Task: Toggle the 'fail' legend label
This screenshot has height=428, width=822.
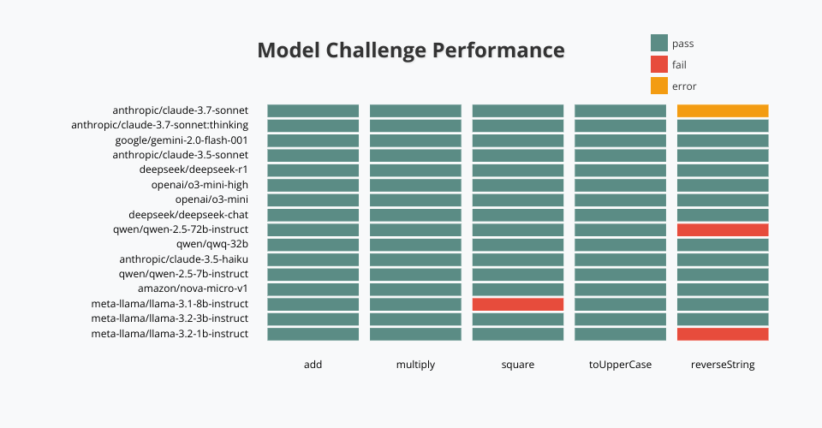Action: (x=679, y=64)
